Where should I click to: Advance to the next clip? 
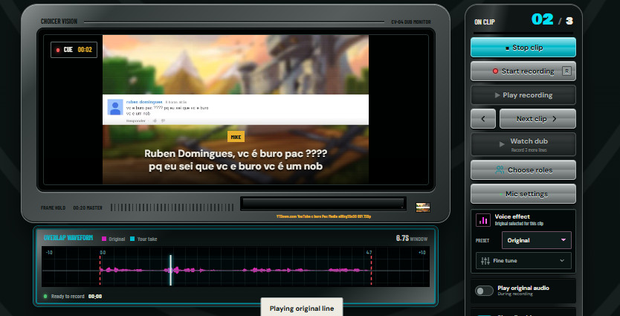click(537, 119)
